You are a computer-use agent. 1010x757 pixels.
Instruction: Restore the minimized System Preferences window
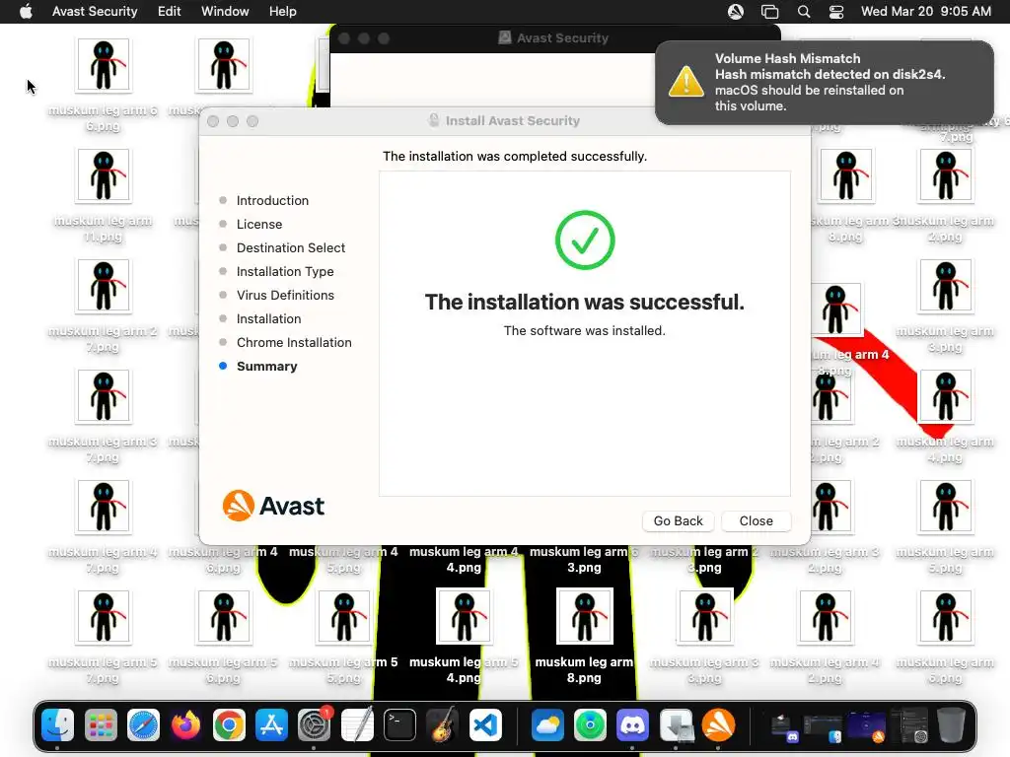tap(908, 726)
